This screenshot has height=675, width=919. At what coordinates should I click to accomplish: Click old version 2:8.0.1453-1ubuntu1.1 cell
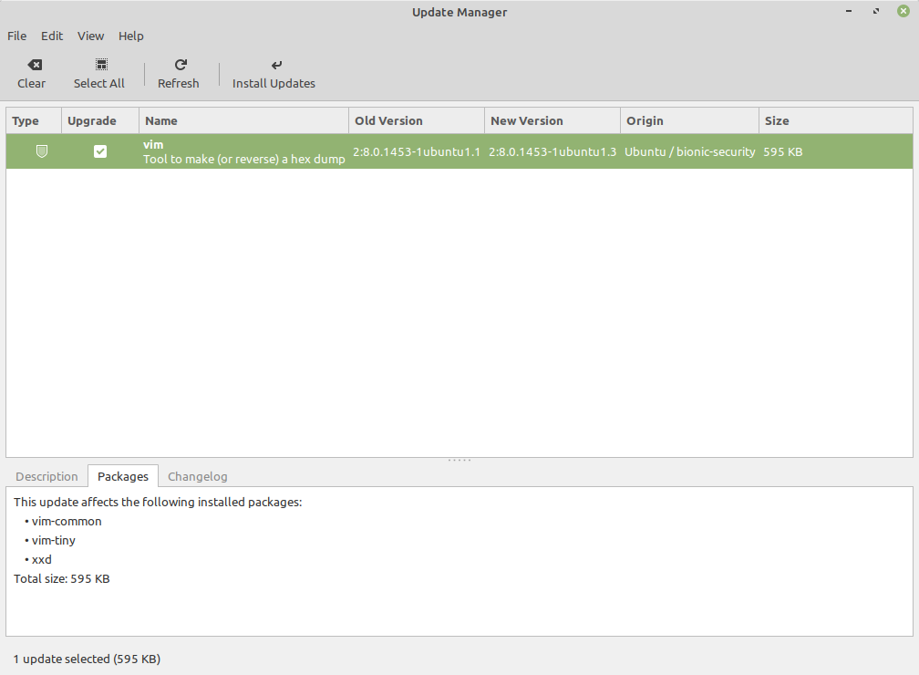416,152
